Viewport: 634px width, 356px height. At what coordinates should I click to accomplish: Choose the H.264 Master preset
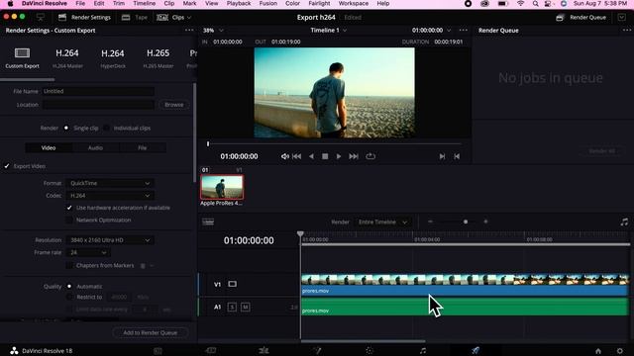67,57
